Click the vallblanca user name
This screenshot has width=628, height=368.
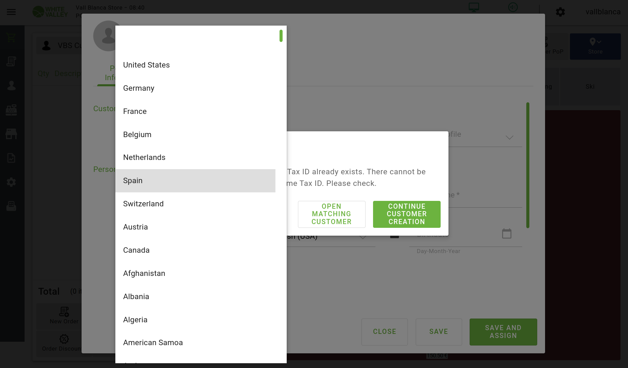point(603,12)
